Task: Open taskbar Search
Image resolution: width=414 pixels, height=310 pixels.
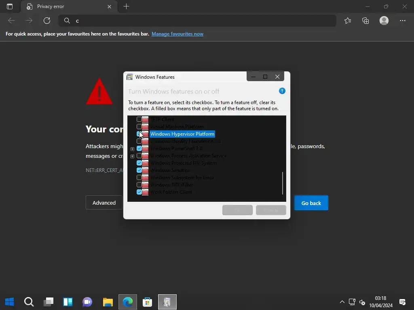Action: [x=29, y=302]
